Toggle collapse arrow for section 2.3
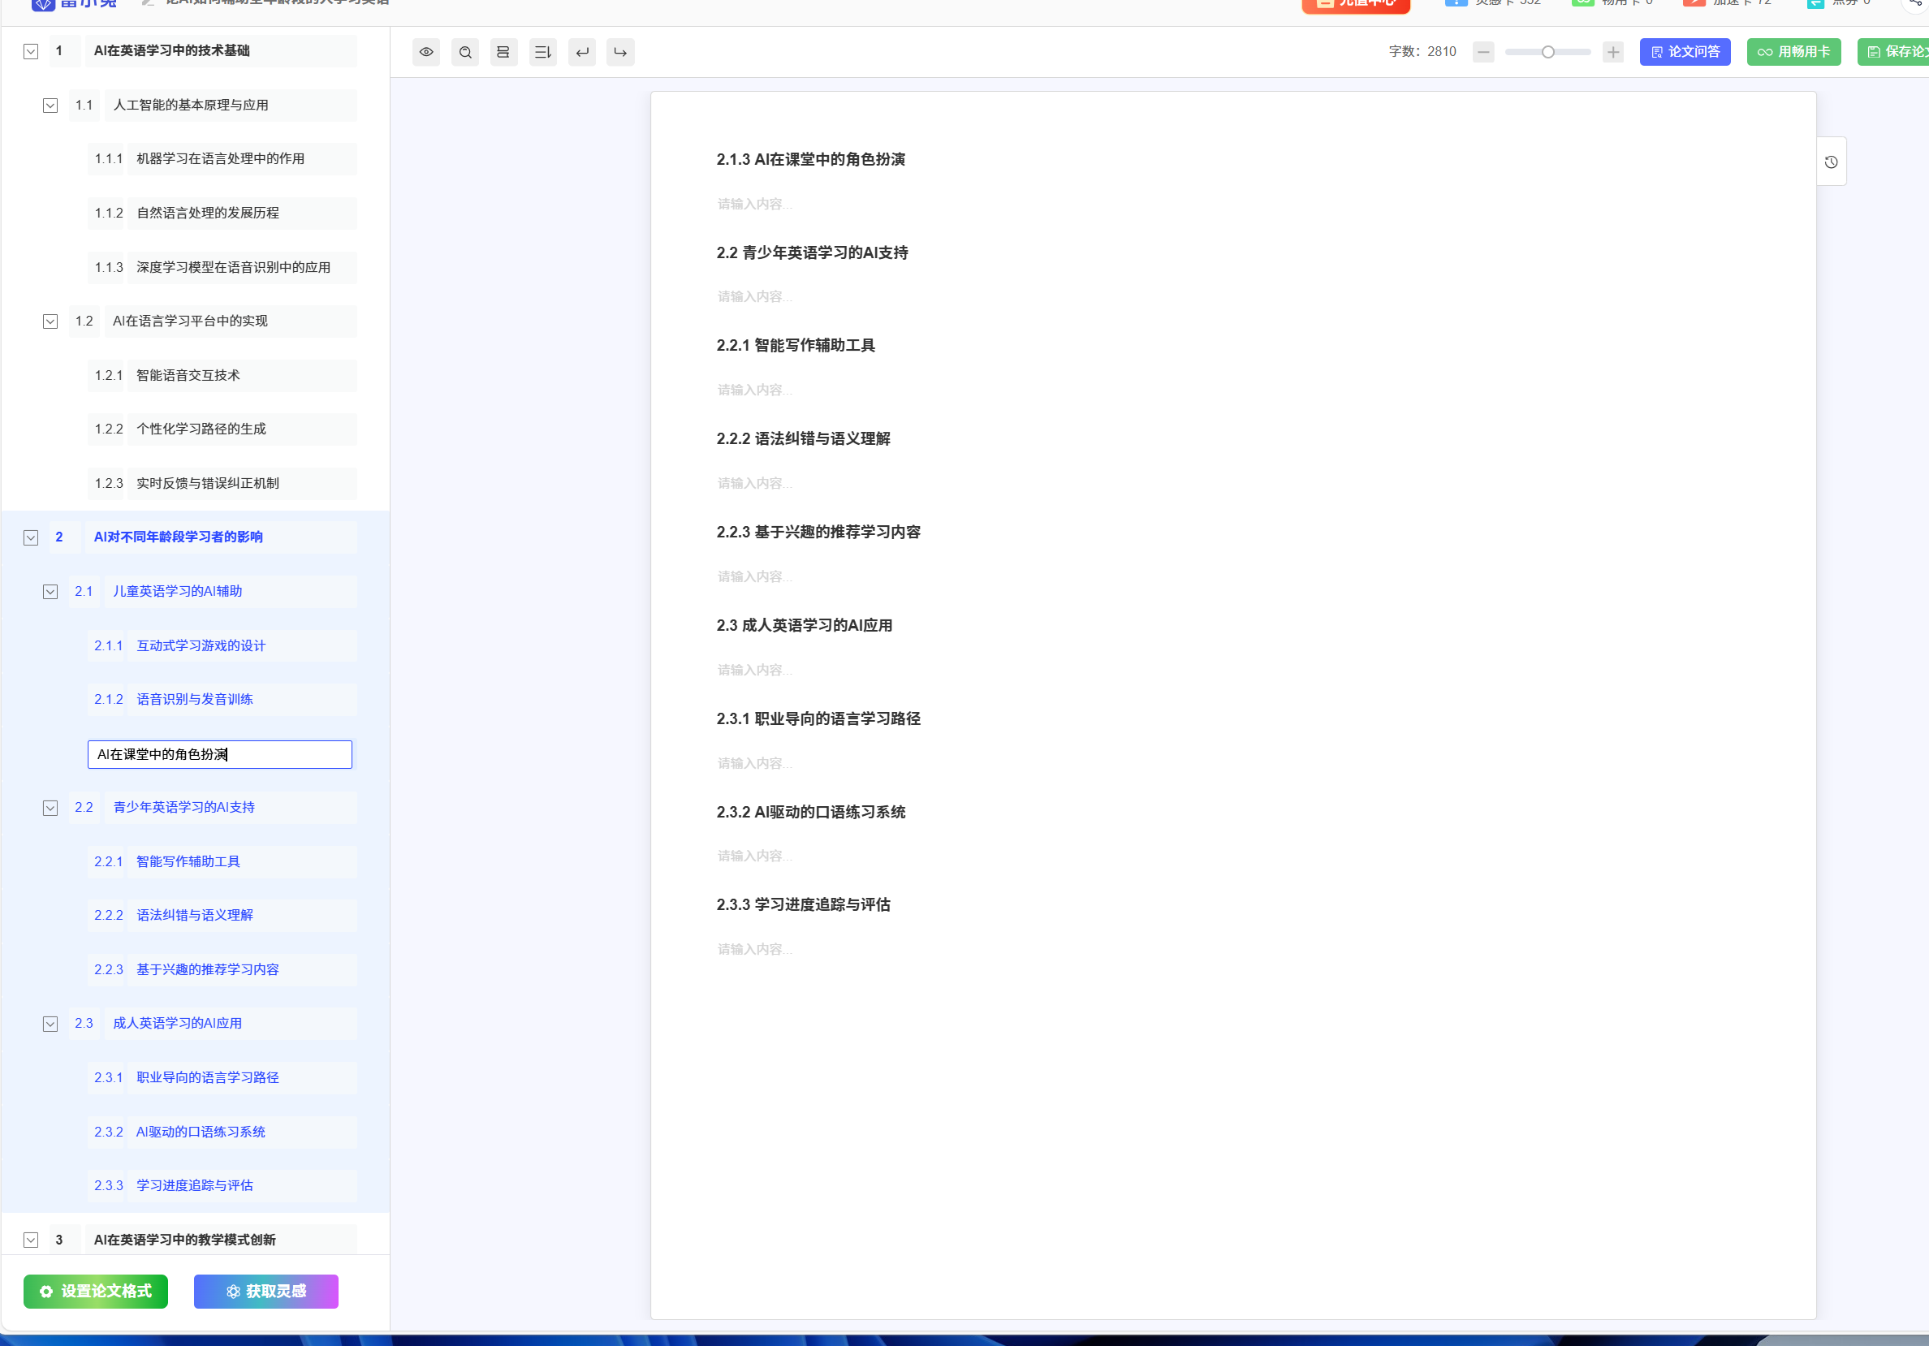This screenshot has width=1929, height=1346. pos(50,1024)
